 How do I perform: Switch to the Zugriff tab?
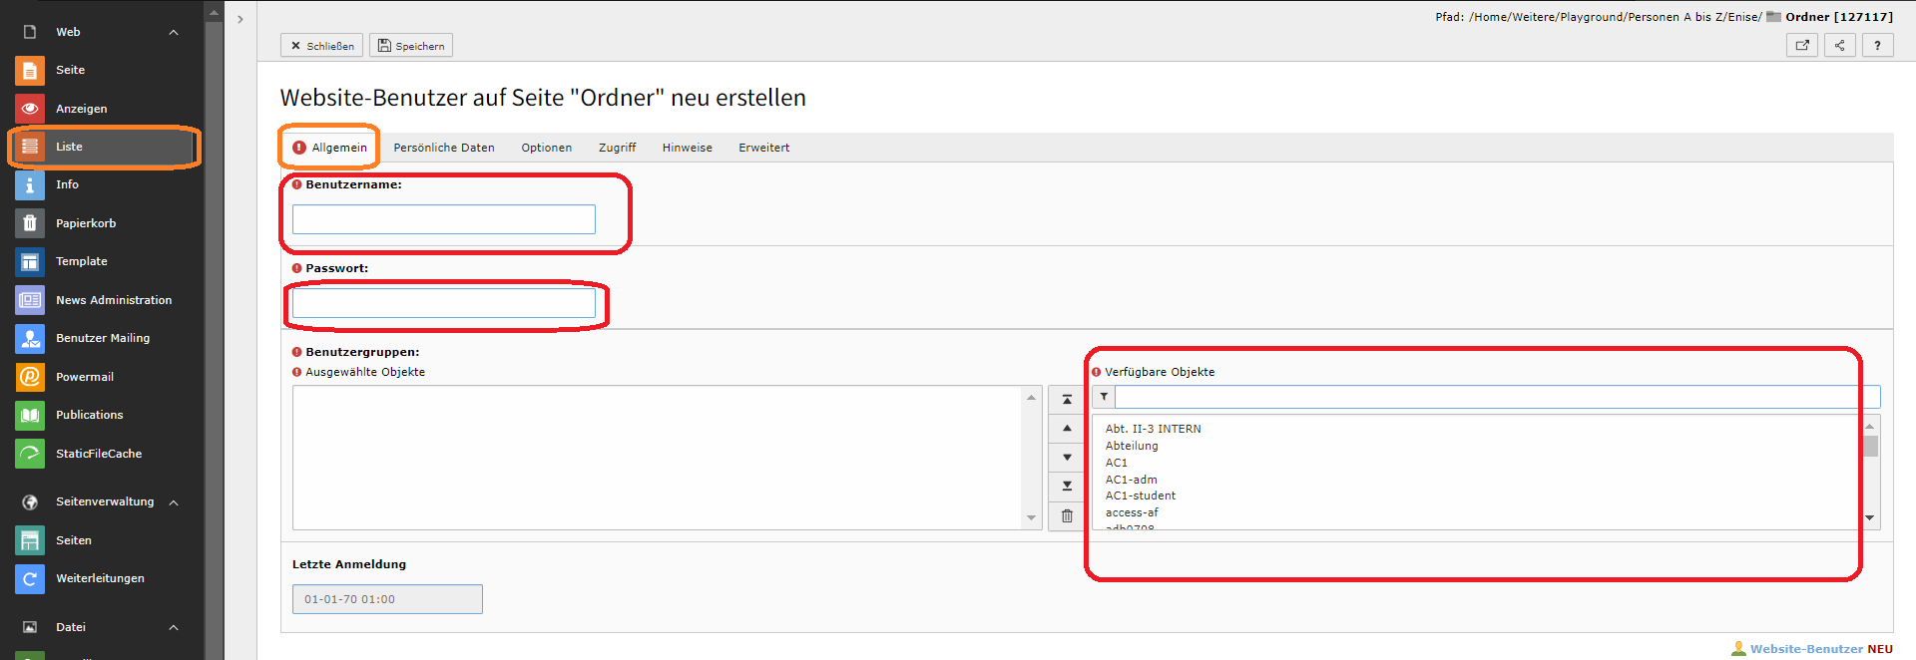(x=617, y=148)
